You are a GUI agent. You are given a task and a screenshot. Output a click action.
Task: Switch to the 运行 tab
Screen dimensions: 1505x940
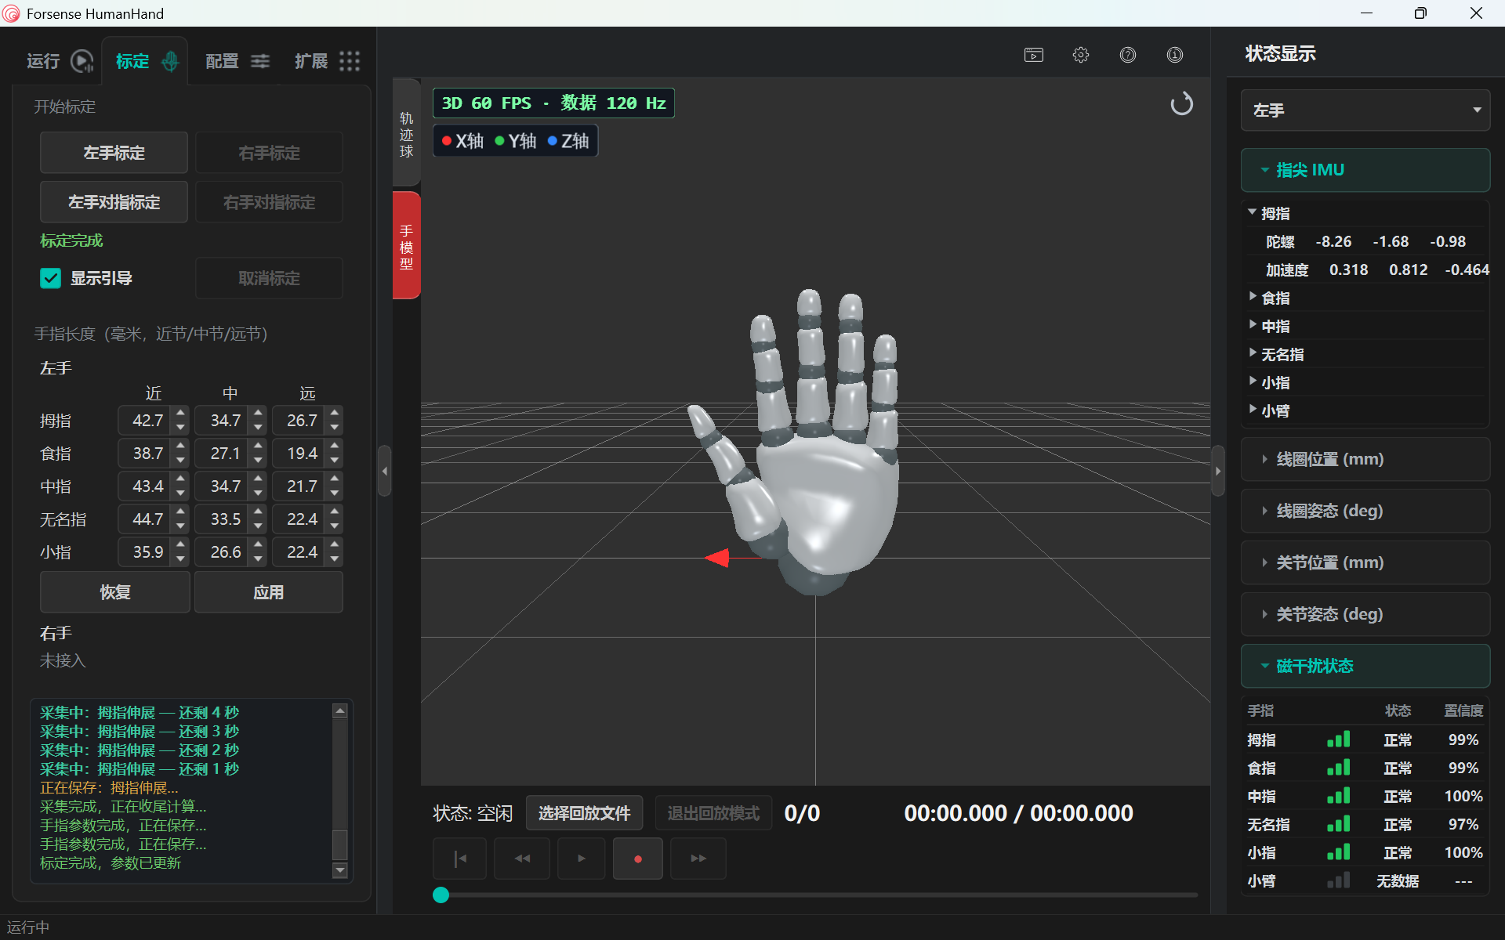point(60,61)
